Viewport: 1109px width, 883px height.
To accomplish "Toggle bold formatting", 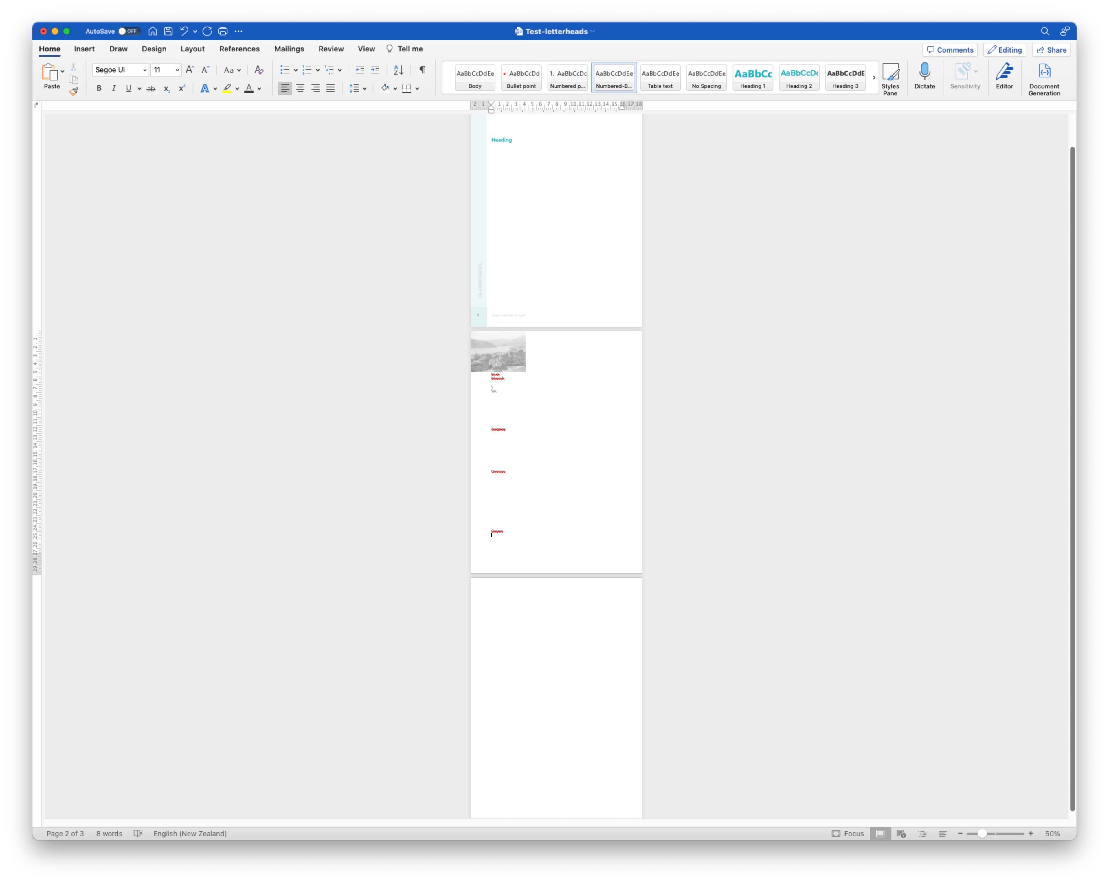I will (x=99, y=88).
